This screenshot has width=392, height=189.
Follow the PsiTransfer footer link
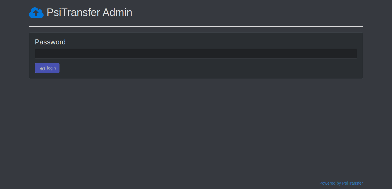click(x=352, y=183)
